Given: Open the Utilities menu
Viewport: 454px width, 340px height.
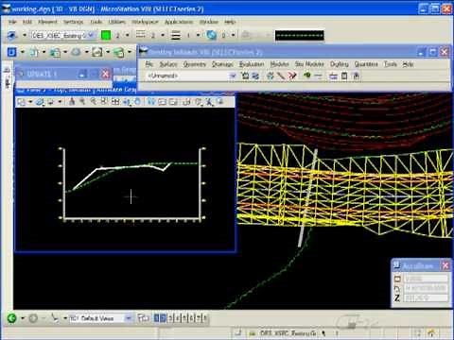Looking at the screenshot, I should pos(117,22).
